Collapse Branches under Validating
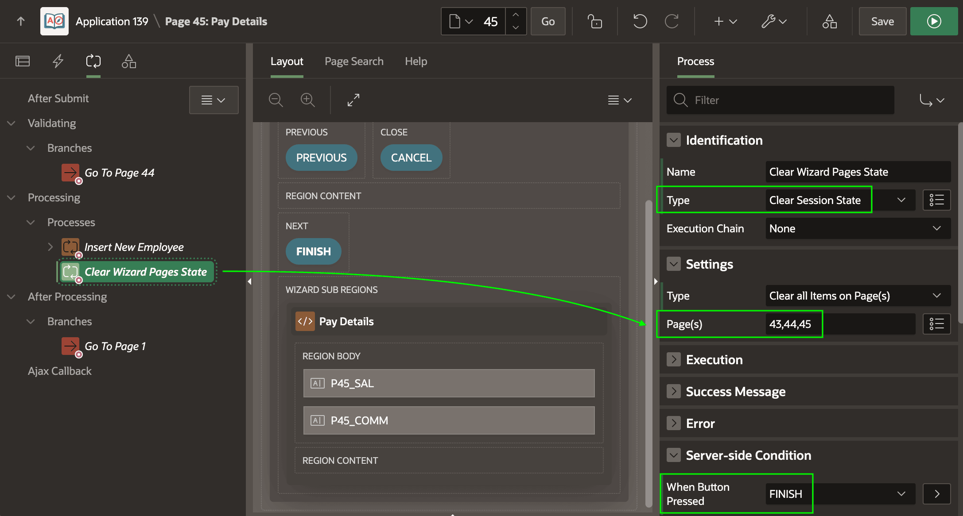 (x=31, y=148)
